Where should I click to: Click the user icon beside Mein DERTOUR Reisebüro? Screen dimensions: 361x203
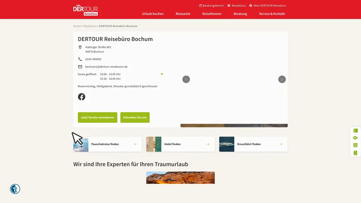point(250,6)
